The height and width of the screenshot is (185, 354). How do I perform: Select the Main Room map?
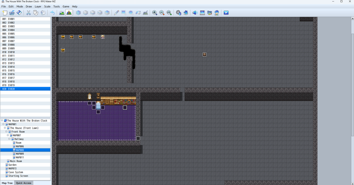pyautogui.click(x=16, y=161)
